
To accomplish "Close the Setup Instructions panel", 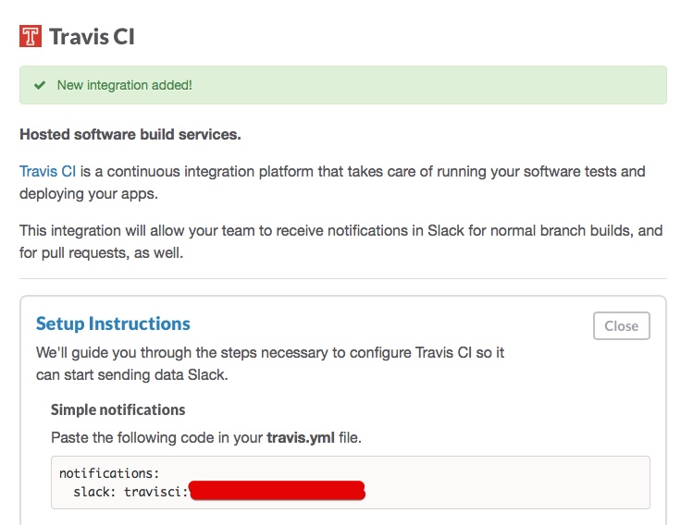I will pos(622,326).
